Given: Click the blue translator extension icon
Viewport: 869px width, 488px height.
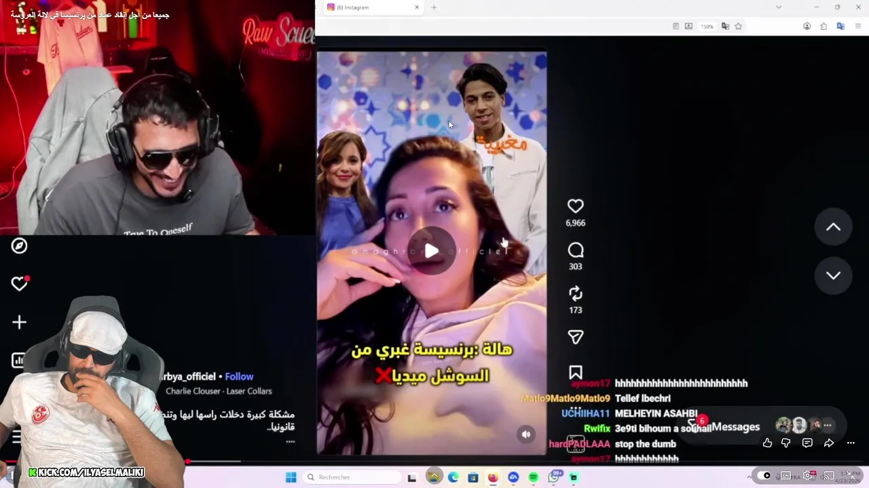Looking at the screenshot, I should pos(840,26).
